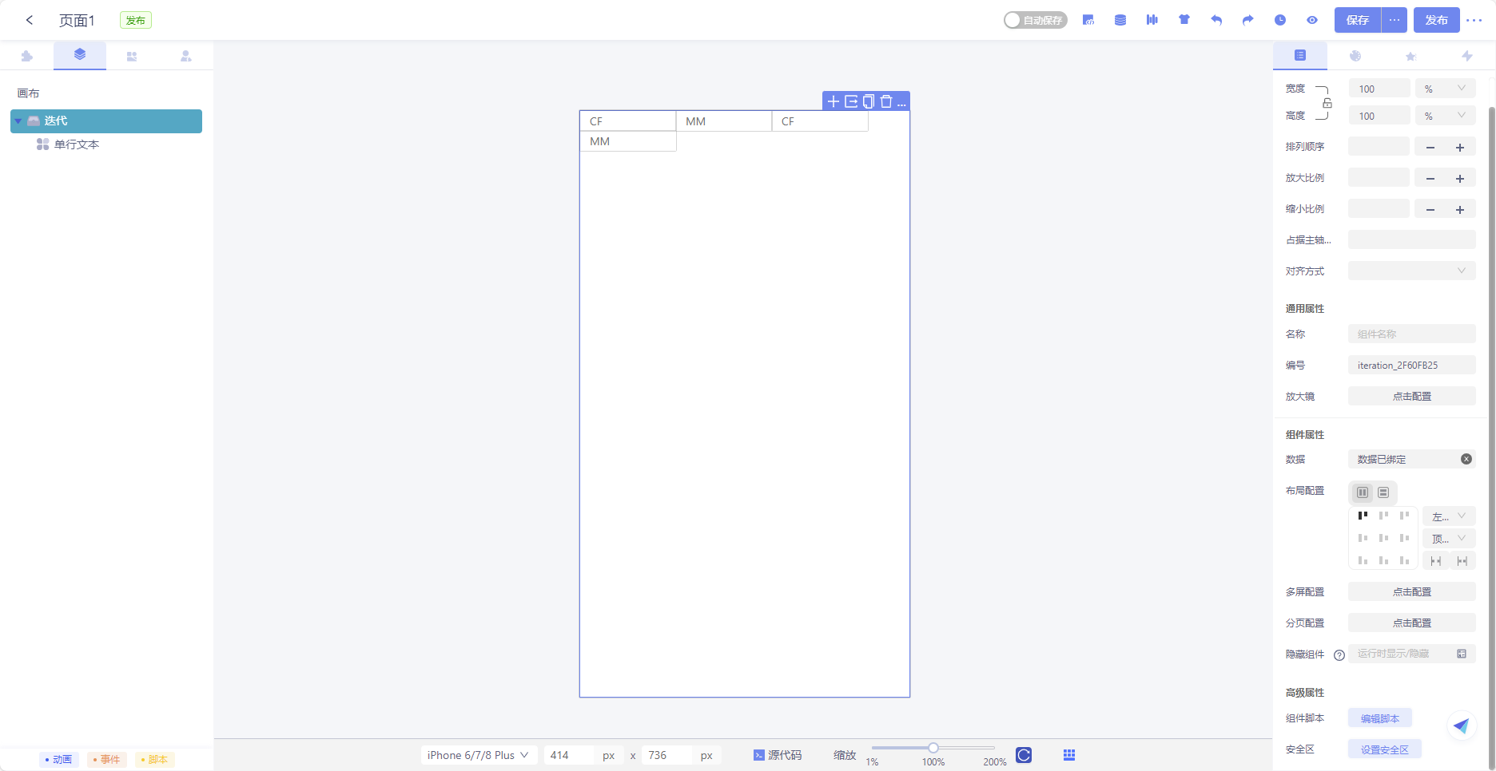1496x771 pixels.
Task: Click 点击配置 for 分页配置
Action: click(1412, 623)
